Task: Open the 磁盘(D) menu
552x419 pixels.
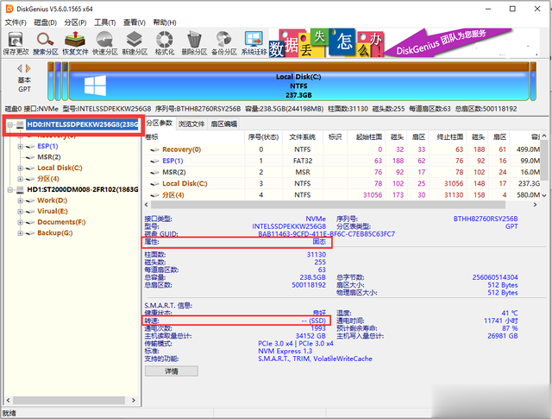Action: pos(45,22)
